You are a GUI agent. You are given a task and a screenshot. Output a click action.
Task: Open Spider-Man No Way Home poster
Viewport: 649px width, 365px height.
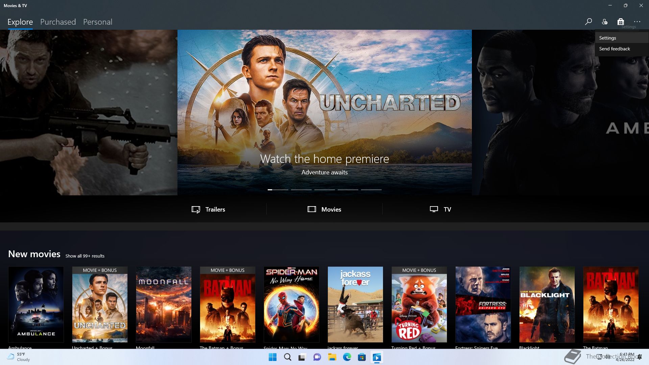point(291,305)
